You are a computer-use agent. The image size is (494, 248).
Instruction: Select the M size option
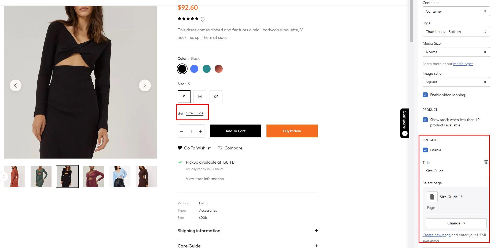pos(200,97)
